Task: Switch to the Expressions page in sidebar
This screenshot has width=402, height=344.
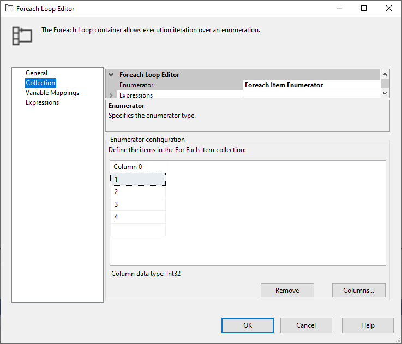Action: tap(43, 102)
